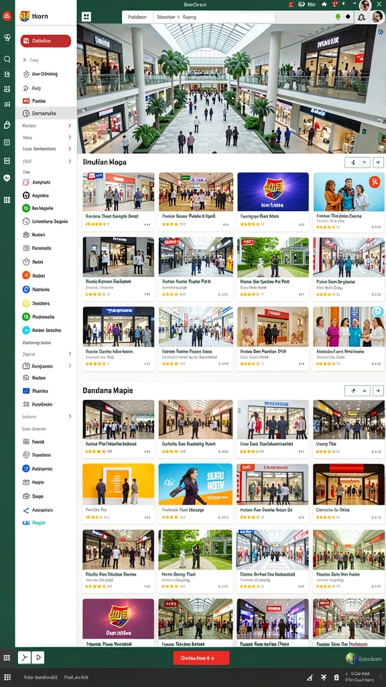Select the shopping bag icon in the green rail

point(7,125)
